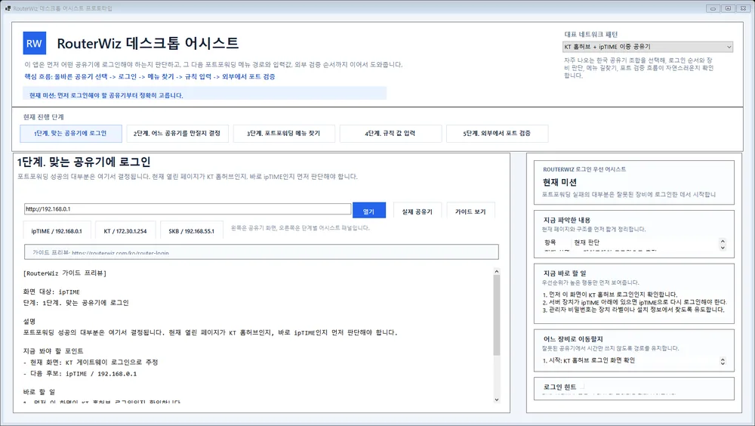This screenshot has height=426, width=755.
Task: Minimize the RouterWiz window
Action: coord(713,8)
